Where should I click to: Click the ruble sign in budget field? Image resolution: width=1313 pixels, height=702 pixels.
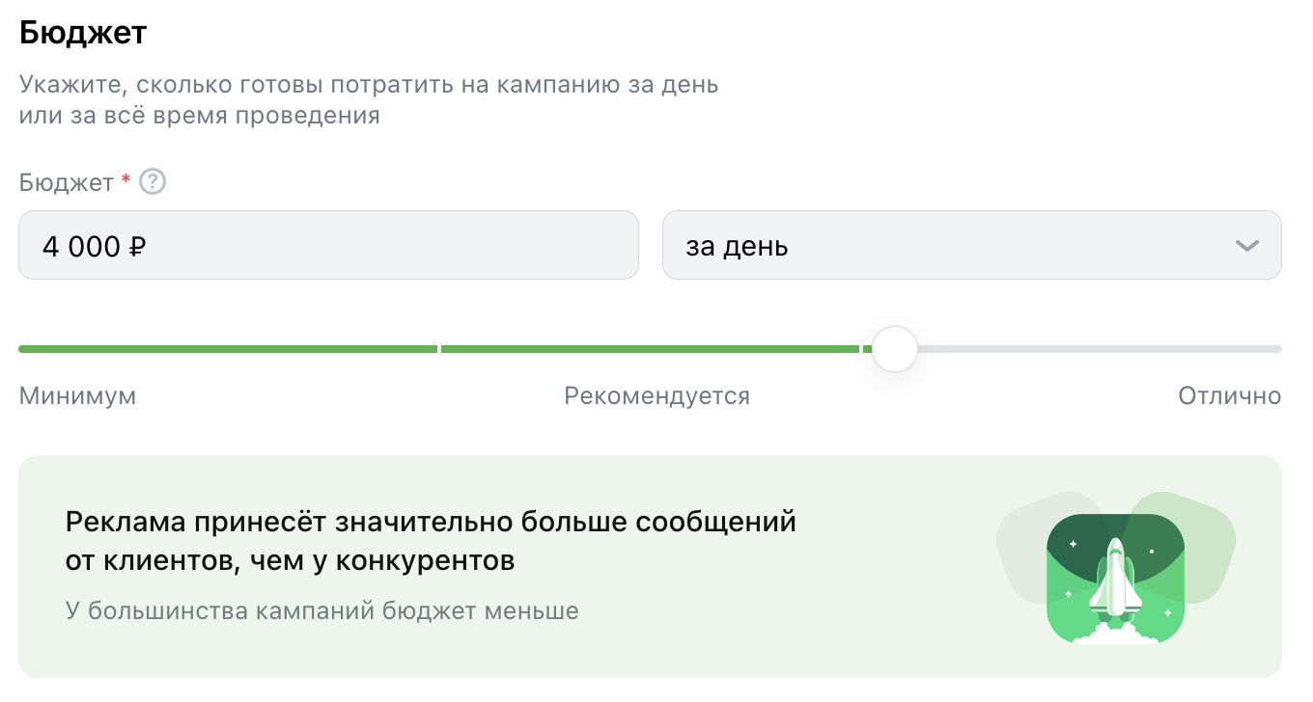click(136, 247)
